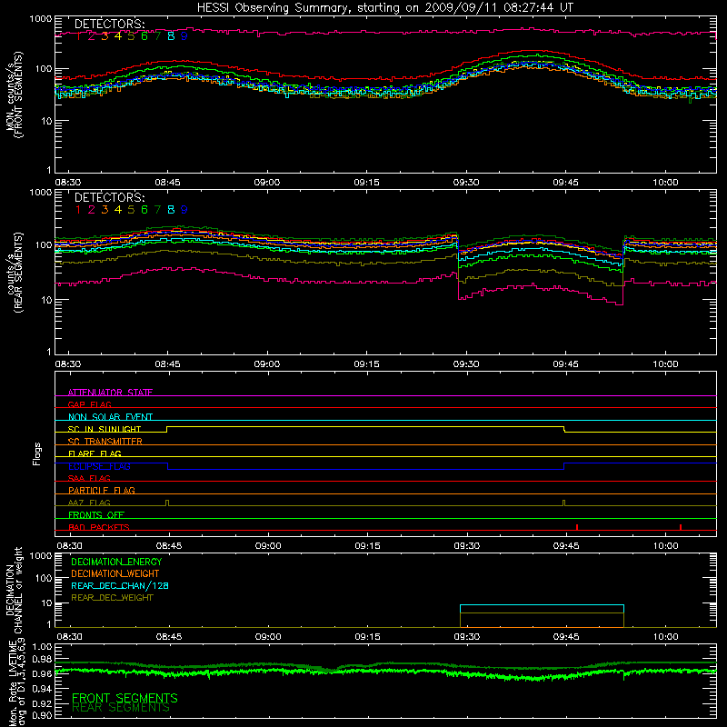Click detector number 1 in front segments legend
This screenshot has width=727, height=727.
tap(78, 36)
